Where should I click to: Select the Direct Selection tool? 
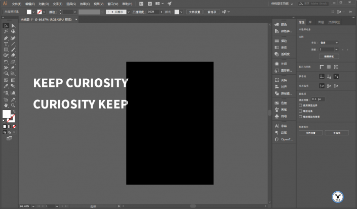pyautogui.click(x=13, y=26)
